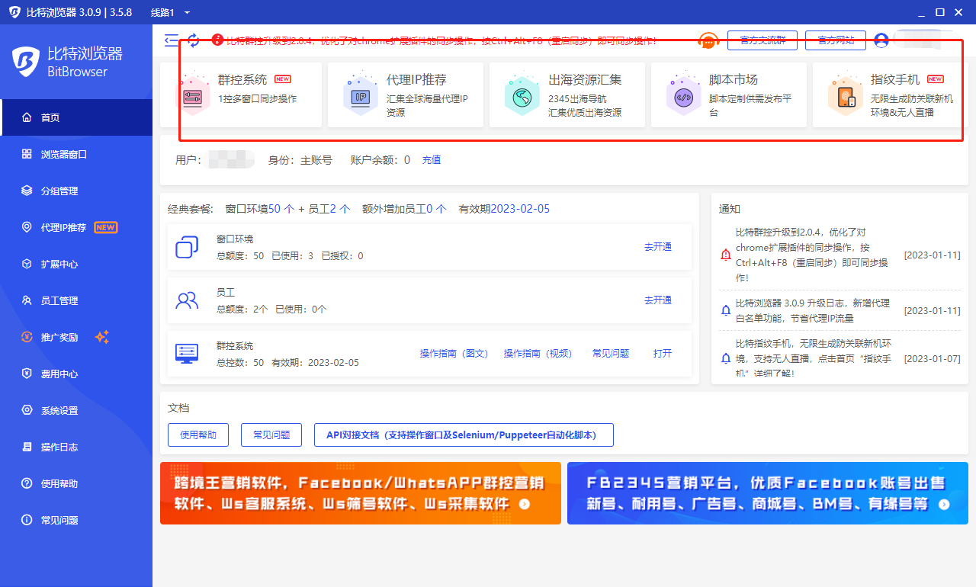The width and height of the screenshot is (976, 587).
Task: Open 常见问题 in the sidebar menu
Action: [76, 520]
